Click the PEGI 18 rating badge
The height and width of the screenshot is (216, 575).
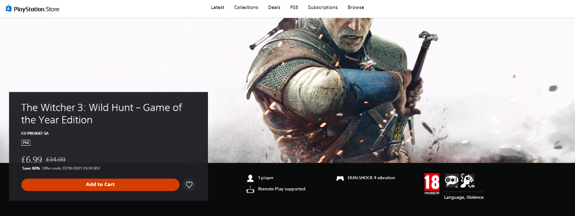pyautogui.click(x=432, y=184)
